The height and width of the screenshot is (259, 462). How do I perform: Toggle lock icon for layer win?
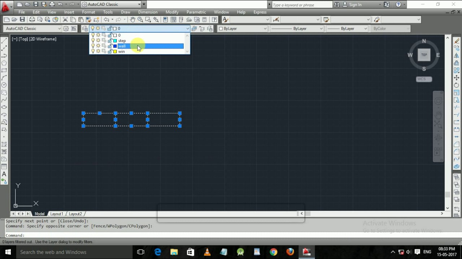[x=110, y=51]
